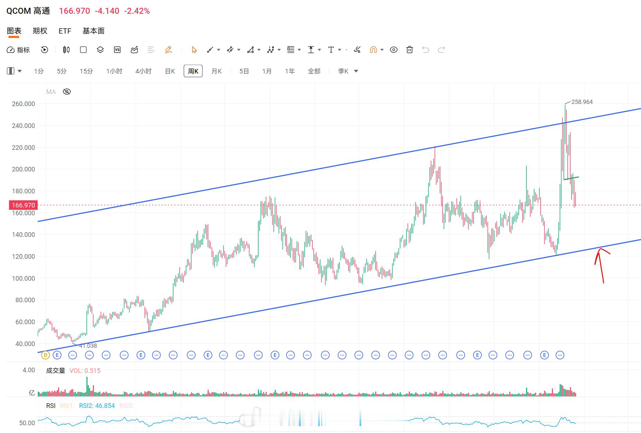The width and height of the screenshot is (641, 433).
Task: Toggle MA indicator visibility eye icon
Action: pos(67,92)
